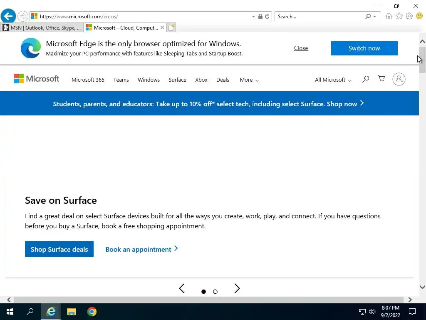
Task: Click the search magnifier in browser search box
Action: (x=368, y=16)
